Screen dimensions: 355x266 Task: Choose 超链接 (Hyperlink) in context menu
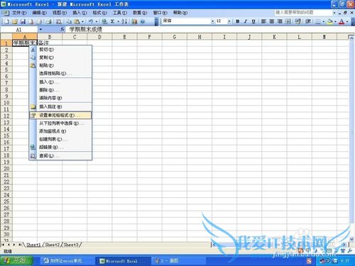click(x=60, y=148)
